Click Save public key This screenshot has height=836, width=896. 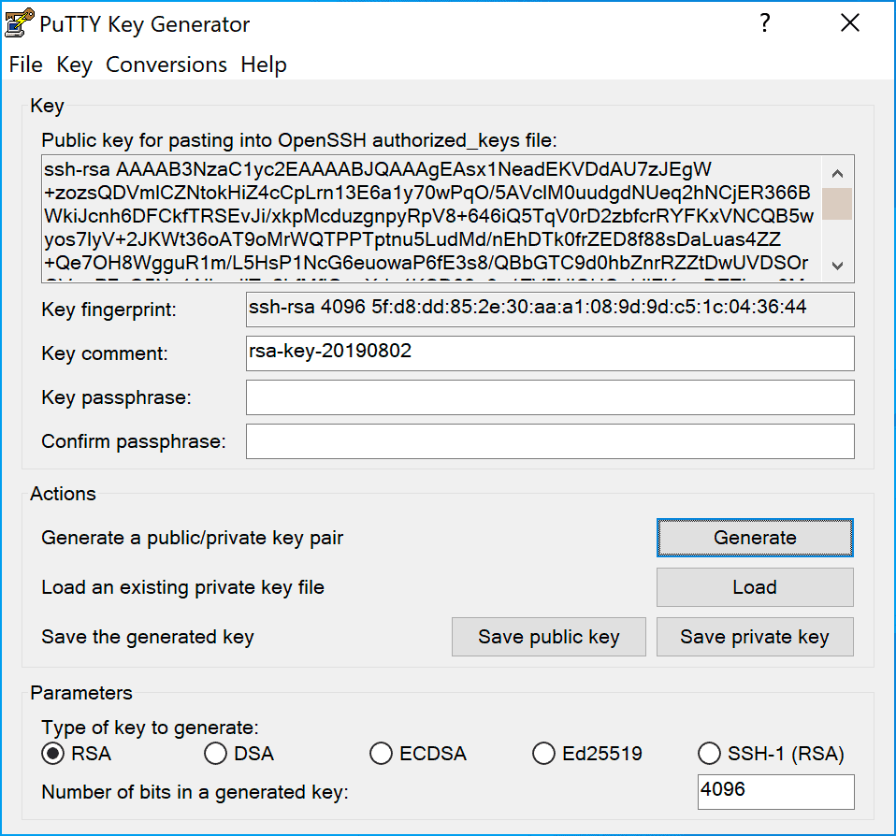[x=548, y=636]
